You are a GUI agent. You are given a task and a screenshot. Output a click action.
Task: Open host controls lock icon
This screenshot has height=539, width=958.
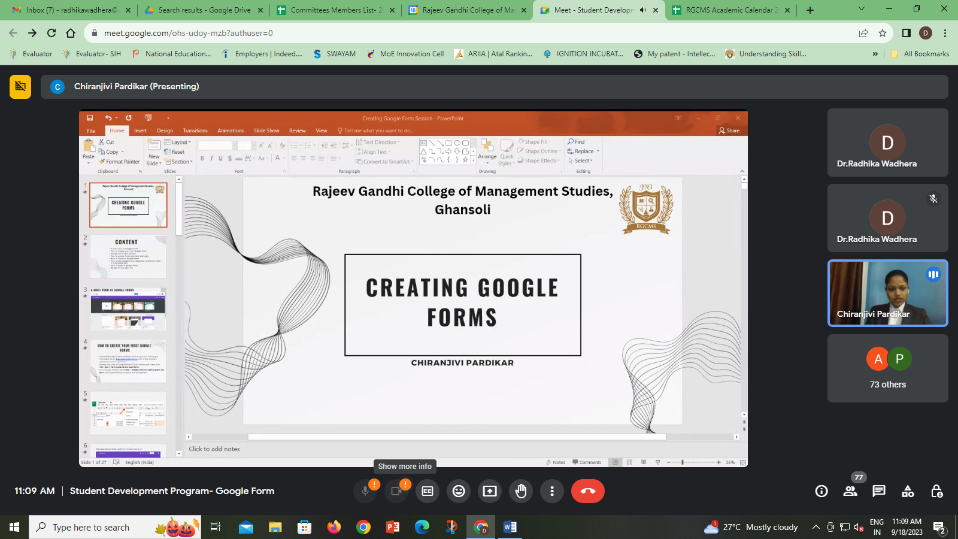click(x=937, y=491)
